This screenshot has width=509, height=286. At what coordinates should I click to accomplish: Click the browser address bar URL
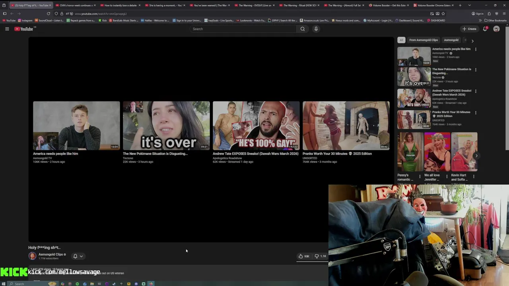(101, 14)
